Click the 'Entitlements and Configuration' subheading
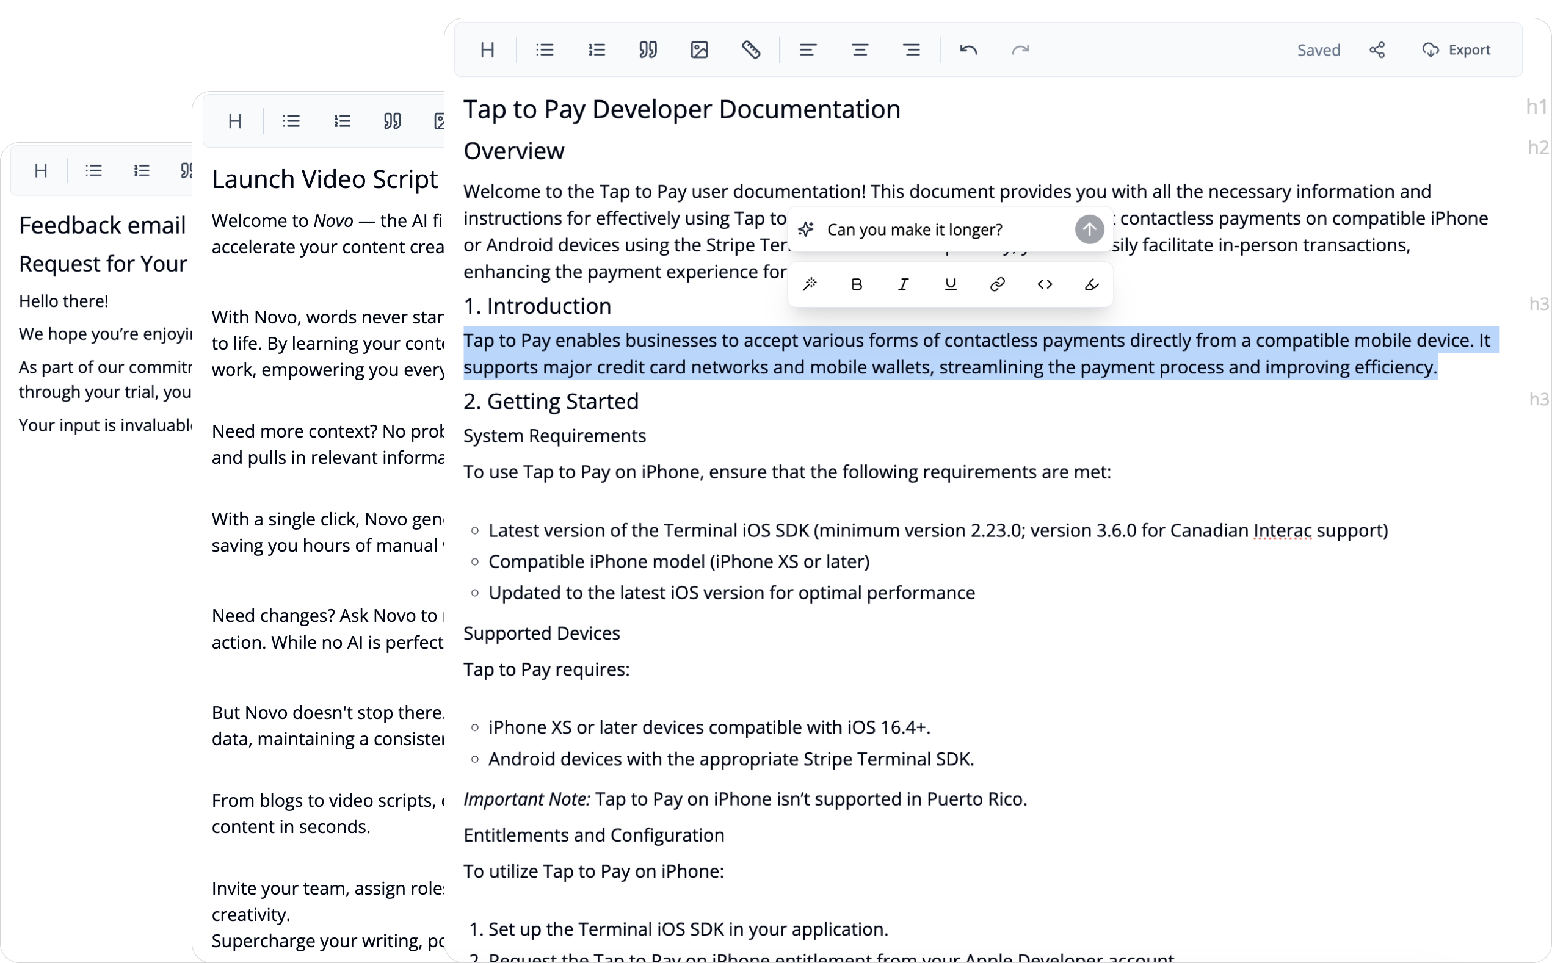The height and width of the screenshot is (963, 1552). coord(594,835)
